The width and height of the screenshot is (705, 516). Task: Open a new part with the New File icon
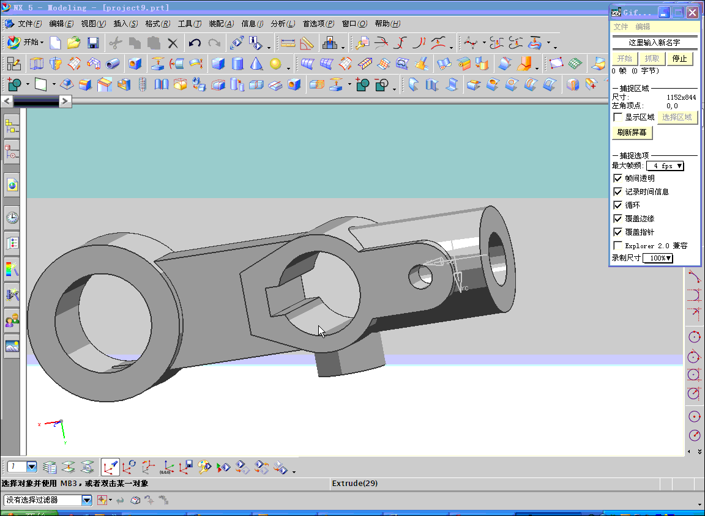[x=56, y=43]
